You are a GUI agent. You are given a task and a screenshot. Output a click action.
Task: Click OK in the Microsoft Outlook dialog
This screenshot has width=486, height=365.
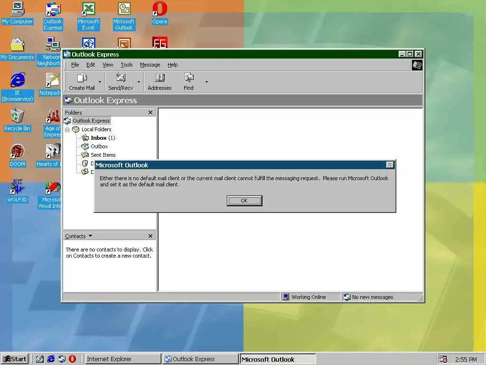pos(244,201)
